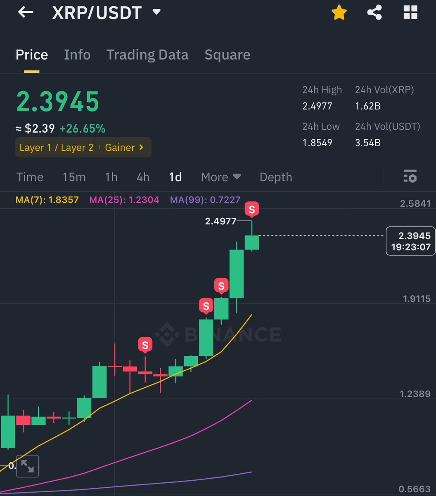The width and height of the screenshot is (436, 496).
Task: Go back using the left arrow
Action: pyautogui.click(x=25, y=12)
